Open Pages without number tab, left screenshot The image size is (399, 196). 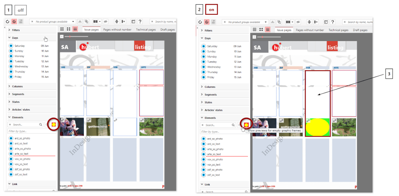(x=117, y=30)
